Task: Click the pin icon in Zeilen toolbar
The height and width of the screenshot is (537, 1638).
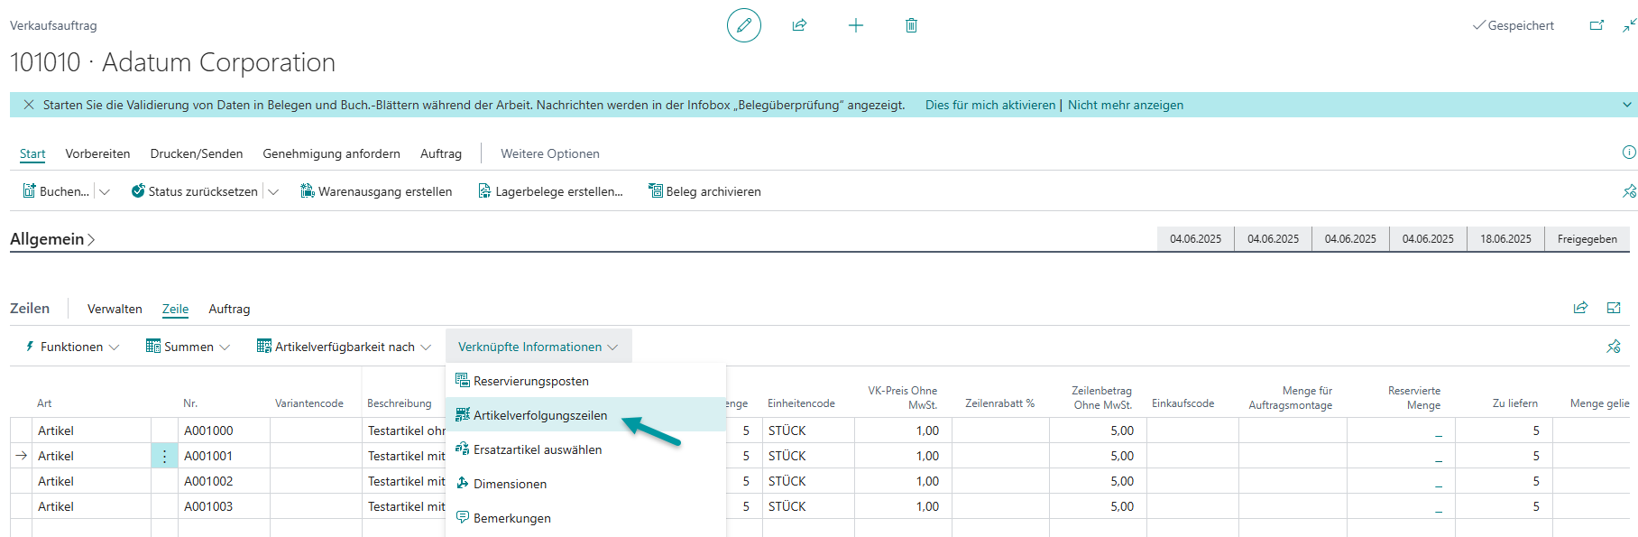Action: 1614,347
